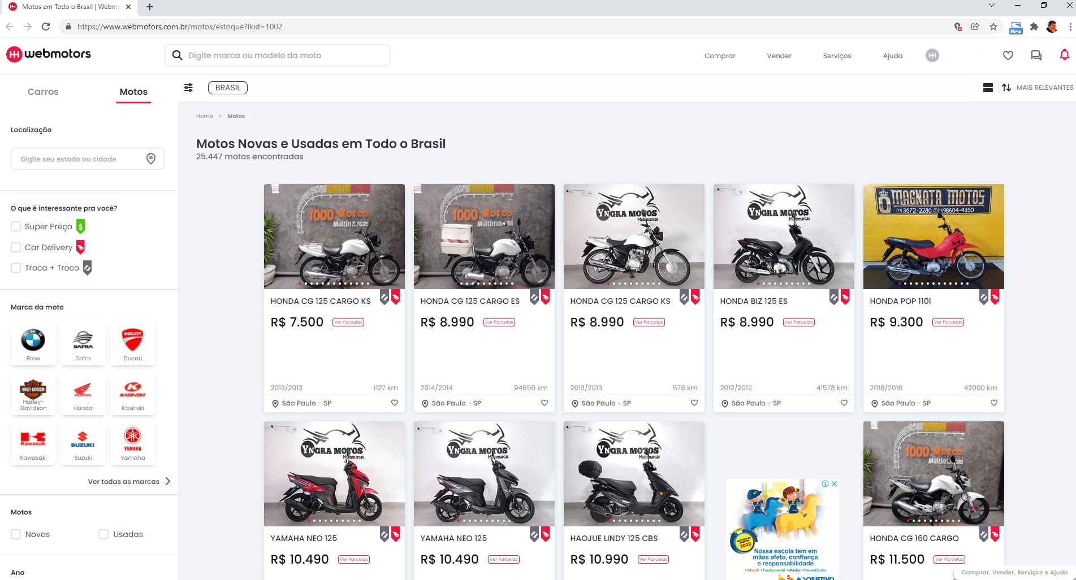
Task: Click the state or city input field
Action: [x=88, y=159]
